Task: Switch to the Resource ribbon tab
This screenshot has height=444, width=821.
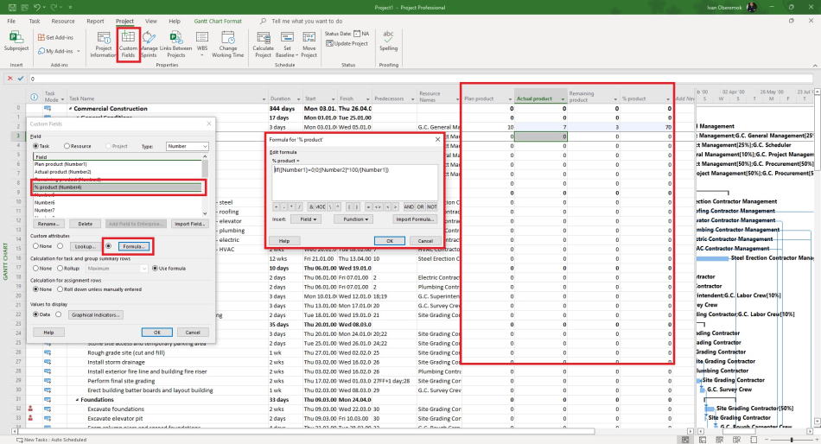Action: coord(63,21)
